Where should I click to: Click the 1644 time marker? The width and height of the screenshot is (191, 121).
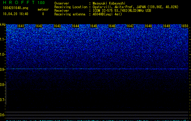pyautogui.click(x=75, y=26)
